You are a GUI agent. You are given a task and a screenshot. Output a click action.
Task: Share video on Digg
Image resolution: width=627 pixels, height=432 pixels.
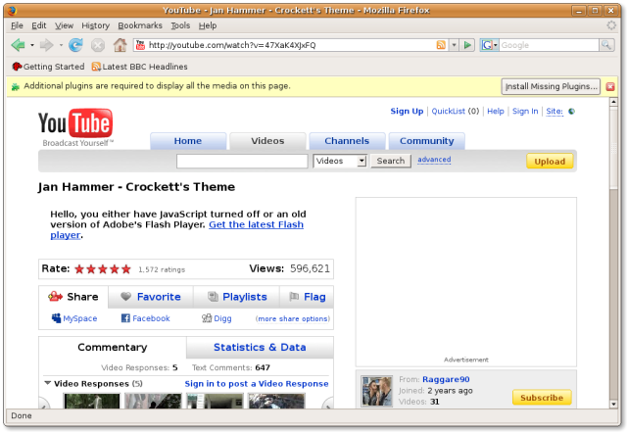tap(217, 318)
